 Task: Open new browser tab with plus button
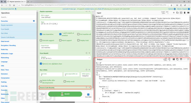pyautogui.click(x=28, y=2)
